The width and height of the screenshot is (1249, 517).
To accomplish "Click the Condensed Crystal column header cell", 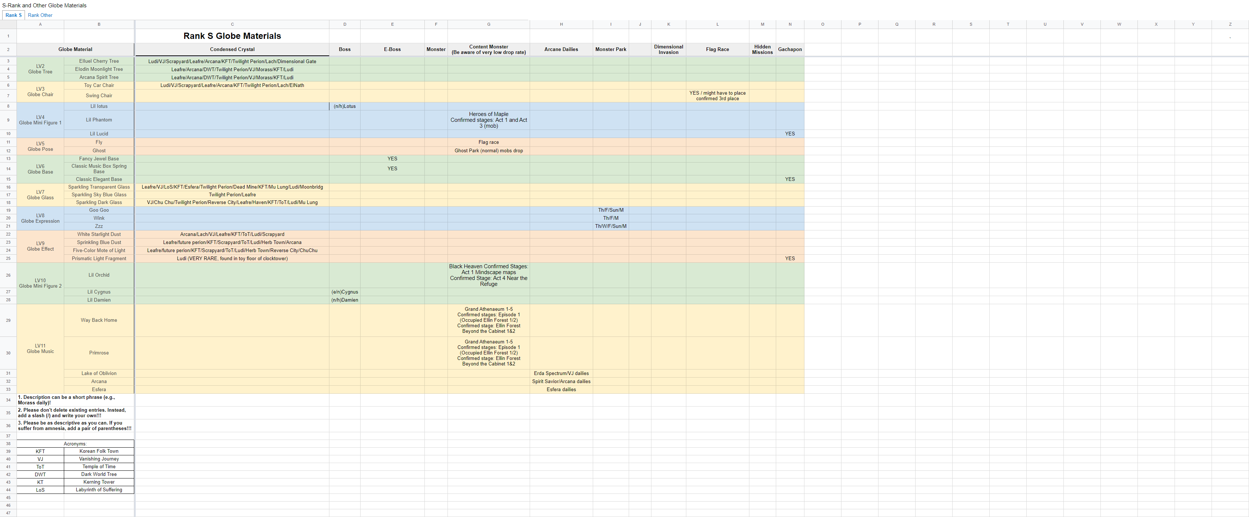I will [232, 49].
